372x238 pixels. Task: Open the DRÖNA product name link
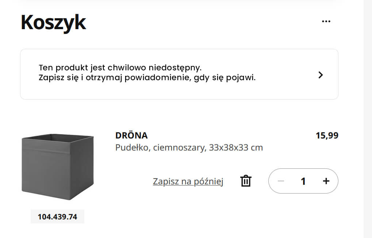(x=131, y=136)
